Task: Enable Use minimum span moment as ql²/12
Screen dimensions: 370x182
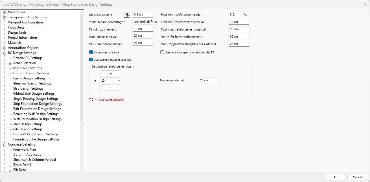Action: click(162, 52)
